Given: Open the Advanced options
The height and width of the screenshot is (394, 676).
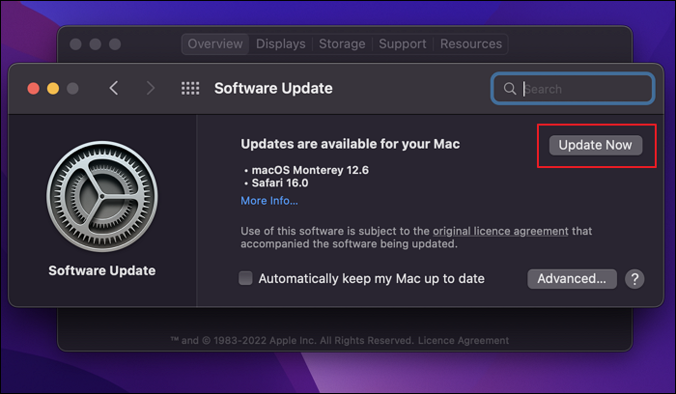Looking at the screenshot, I should 572,279.
